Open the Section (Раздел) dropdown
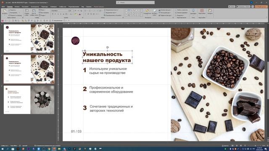 click(x=42, y=16)
